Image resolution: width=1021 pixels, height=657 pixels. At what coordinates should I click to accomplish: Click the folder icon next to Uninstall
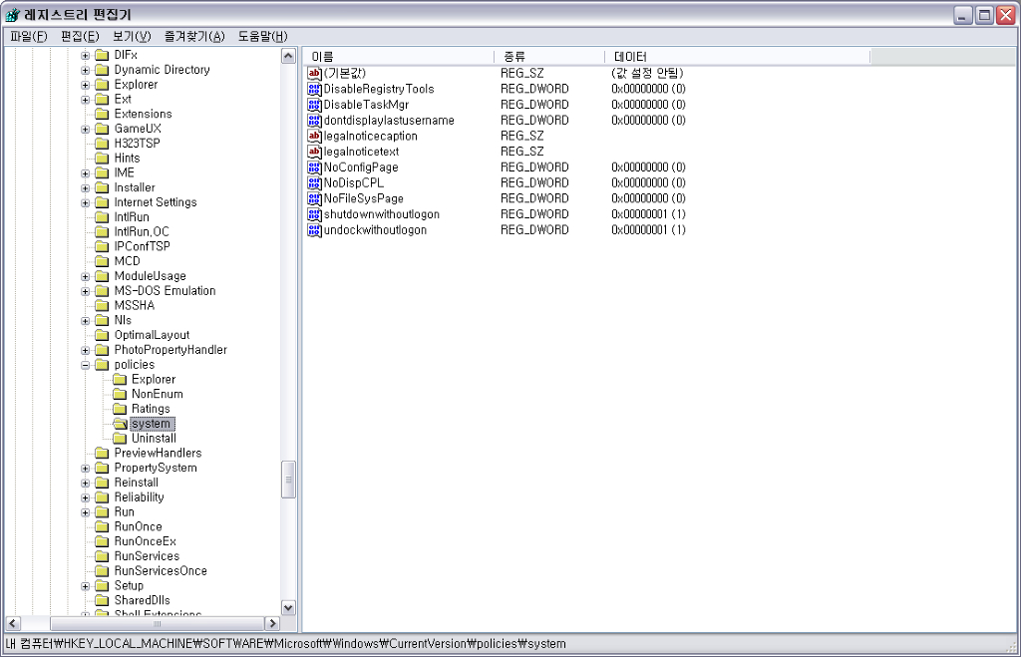[x=120, y=439]
